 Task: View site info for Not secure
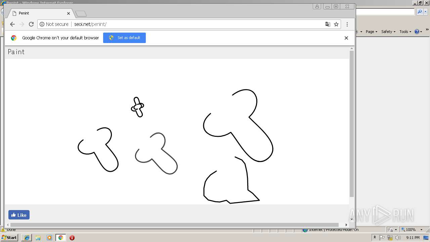point(54,24)
